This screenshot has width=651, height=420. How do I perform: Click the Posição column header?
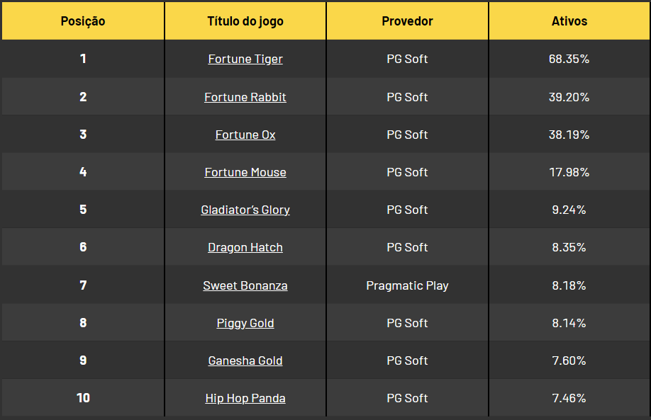[82, 21]
